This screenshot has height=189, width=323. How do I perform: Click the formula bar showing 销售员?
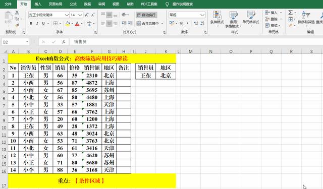[196, 42]
